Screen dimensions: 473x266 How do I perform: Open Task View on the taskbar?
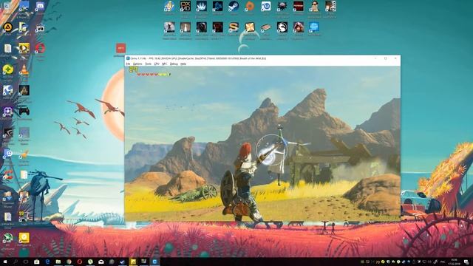(x=26, y=262)
